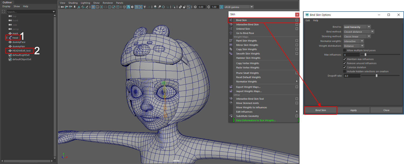Viewport: 404px width, 164px height.
Task: Open Unbind Skin options box
Action: pyautogui.click(x=297, y=29)
